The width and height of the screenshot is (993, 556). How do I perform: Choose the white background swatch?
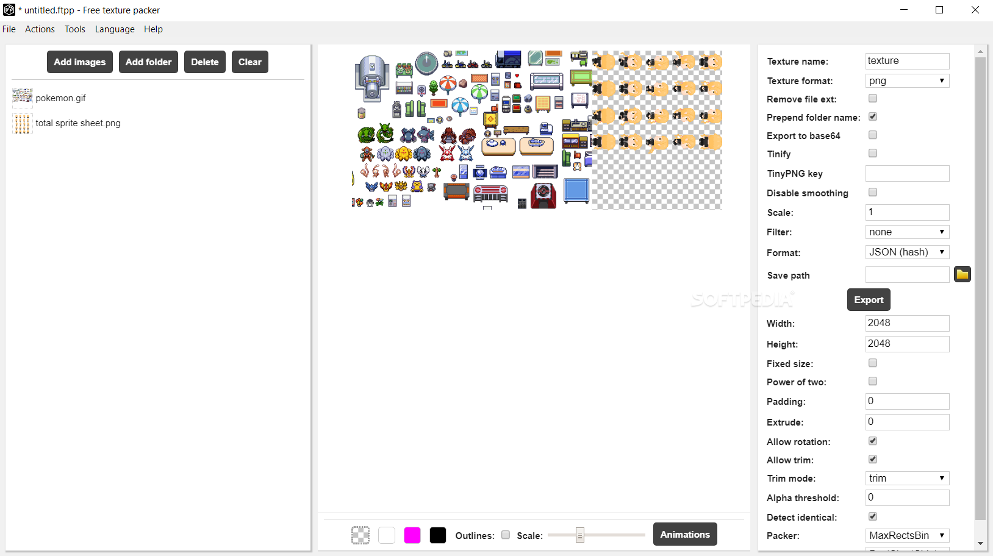(387, 535)
